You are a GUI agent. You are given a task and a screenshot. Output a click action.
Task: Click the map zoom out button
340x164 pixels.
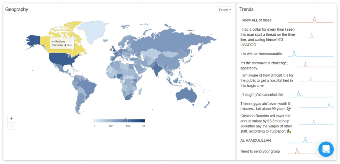pos(11,126)
